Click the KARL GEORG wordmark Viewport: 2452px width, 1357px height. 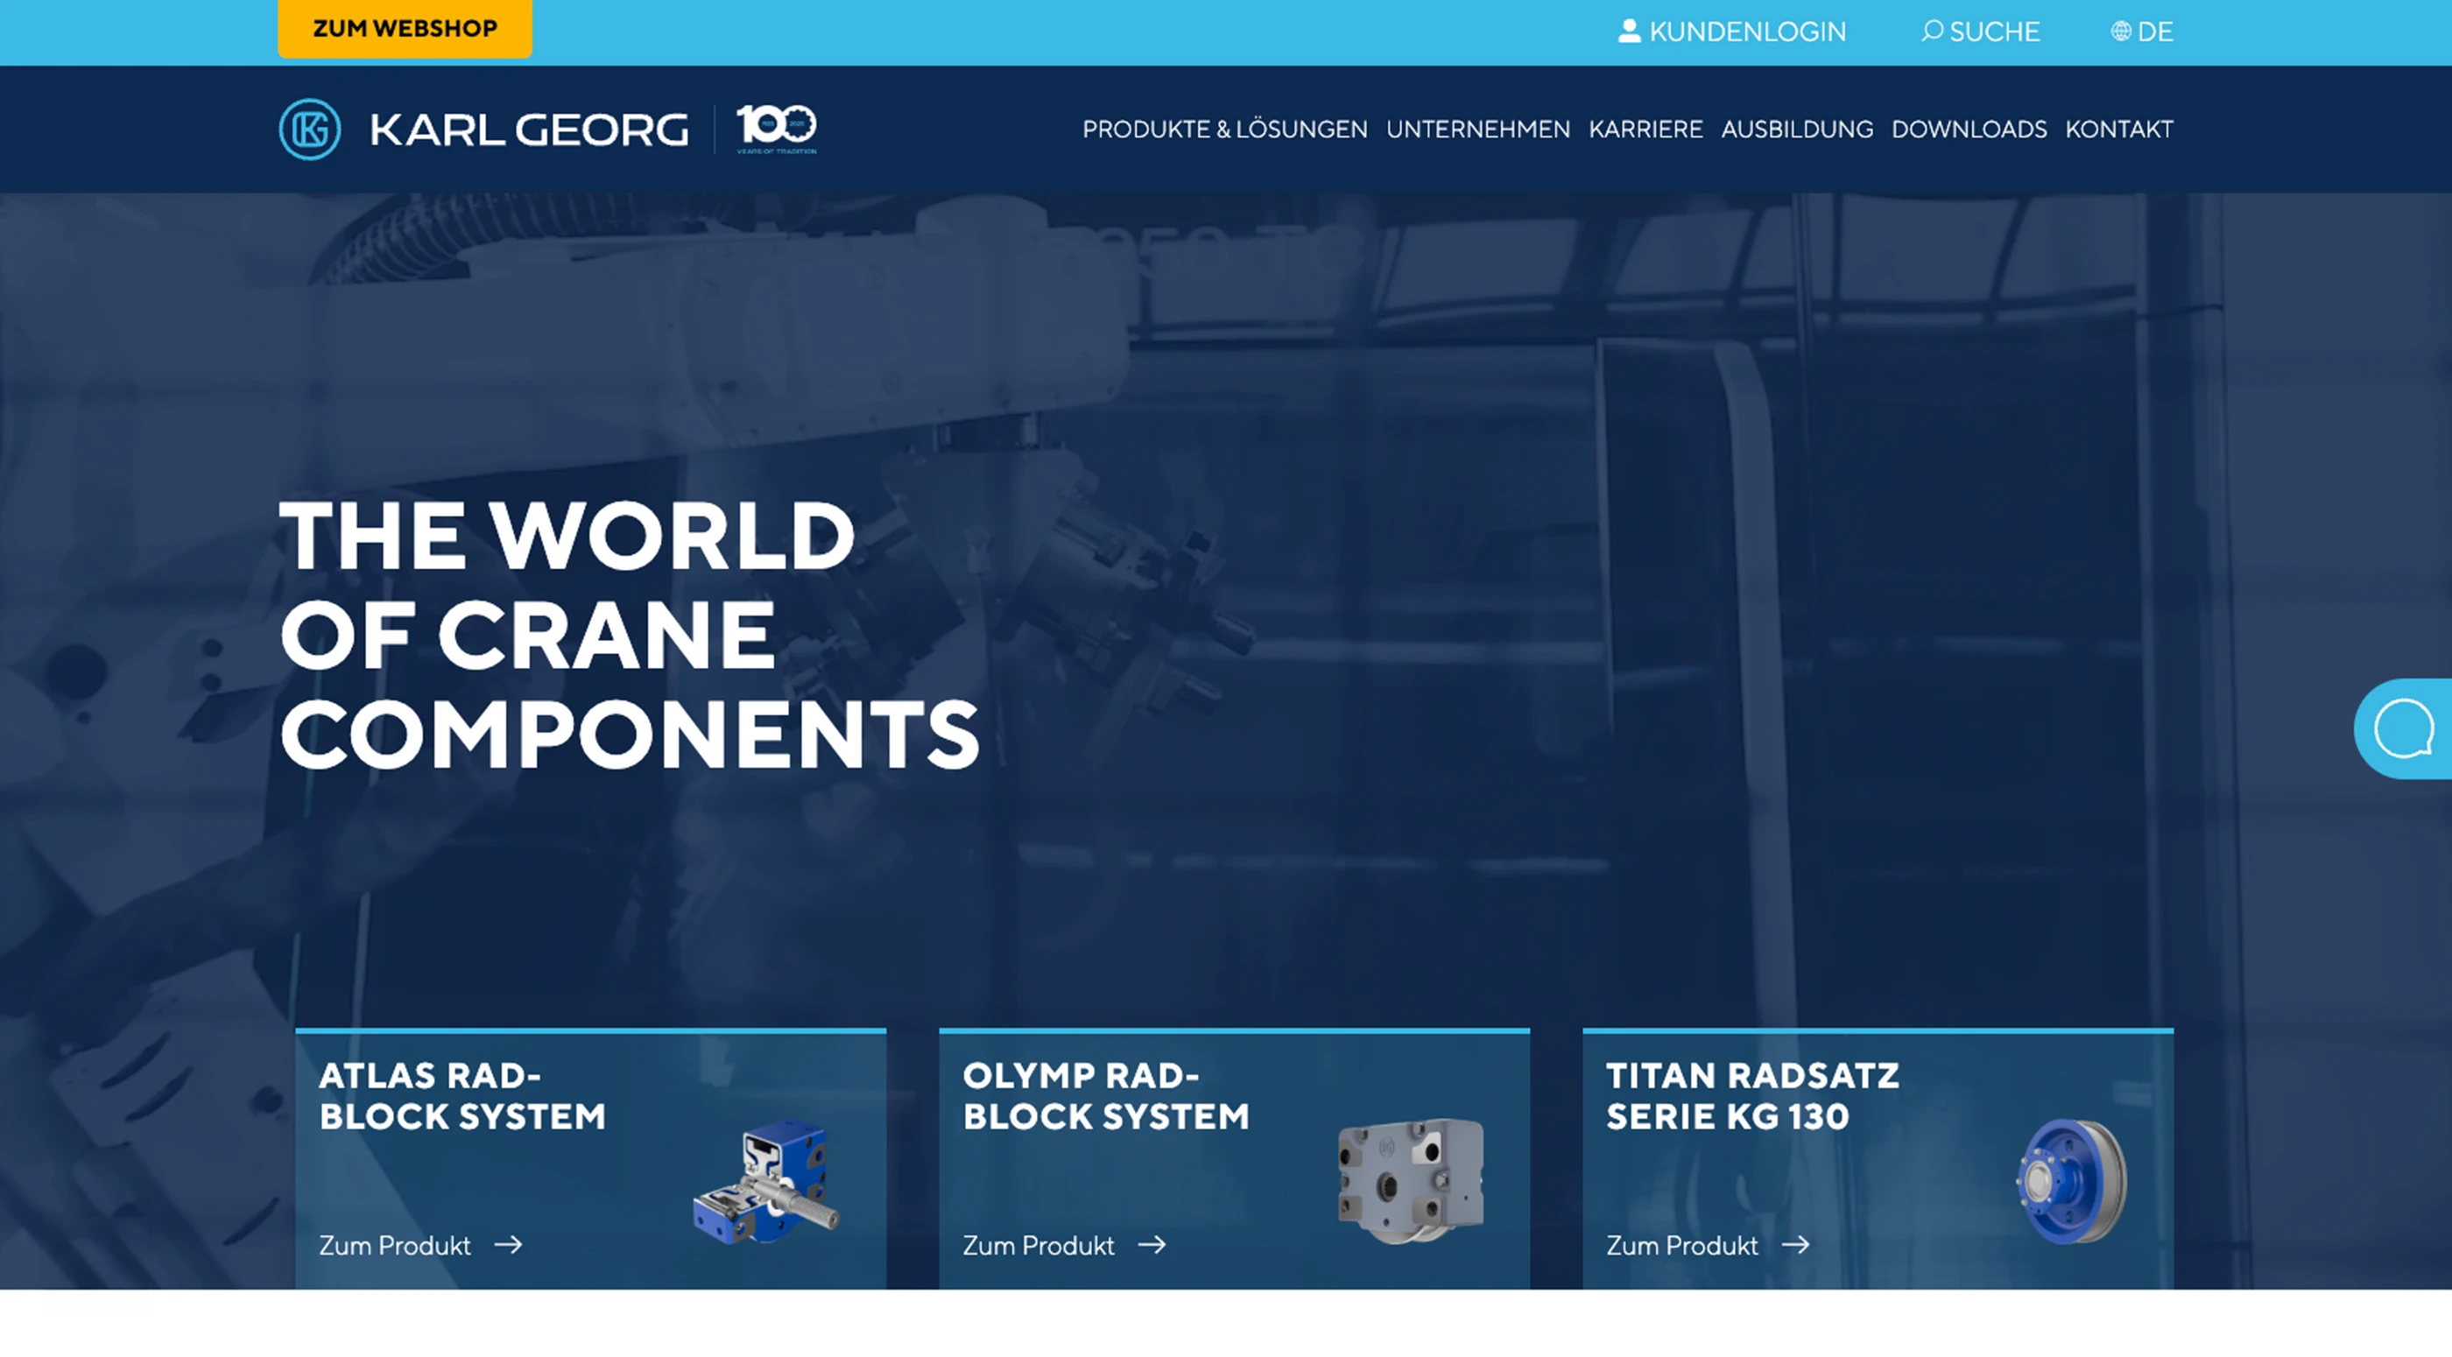tap(529, 130)
